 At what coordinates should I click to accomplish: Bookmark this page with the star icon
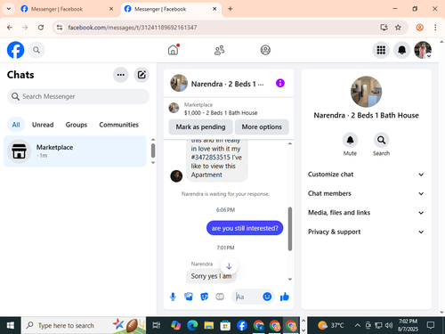pos(398,28)
